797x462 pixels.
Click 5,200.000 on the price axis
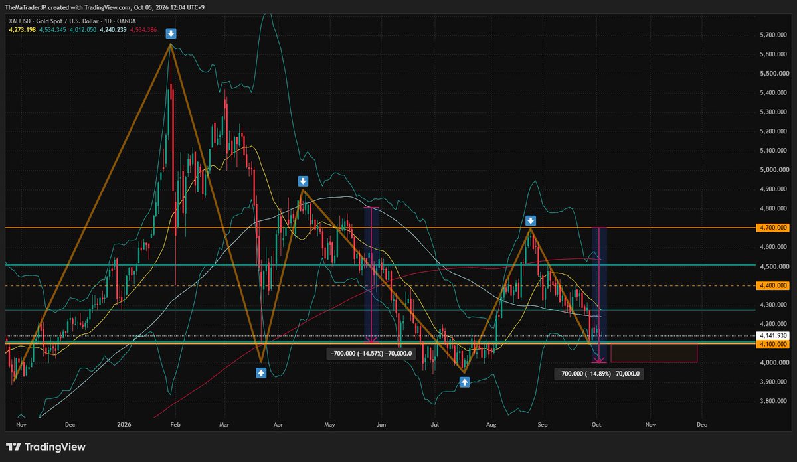[x=773, y=131]
